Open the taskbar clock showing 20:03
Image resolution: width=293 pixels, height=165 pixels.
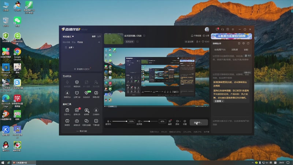(281, 162)
